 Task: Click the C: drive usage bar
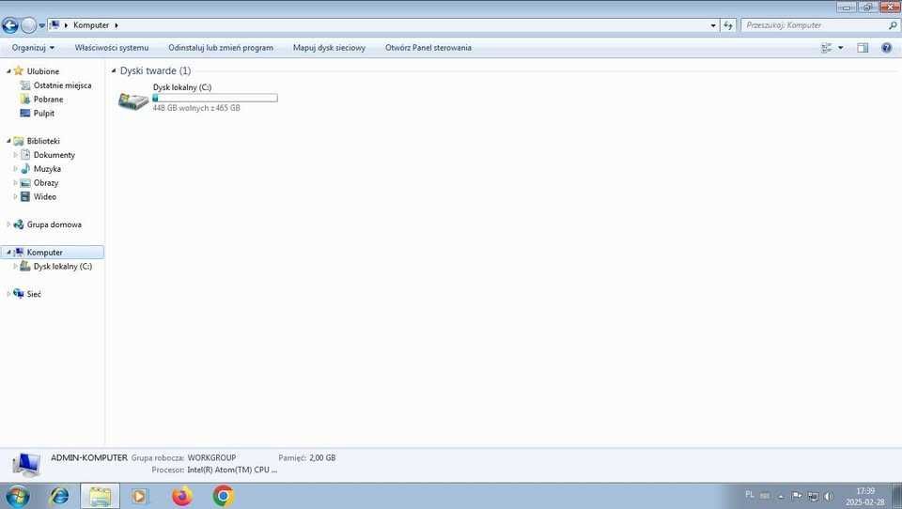pyautogui.click(x=215, y=98)
